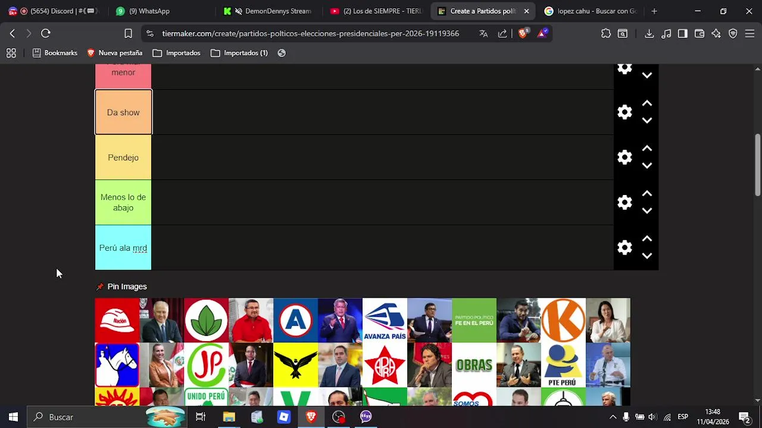Screen dimensions: 762x428
Task: Select the Perú ala mrd label
Action: 123,248
